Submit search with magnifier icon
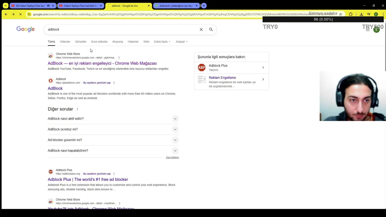 coord(211,30)
